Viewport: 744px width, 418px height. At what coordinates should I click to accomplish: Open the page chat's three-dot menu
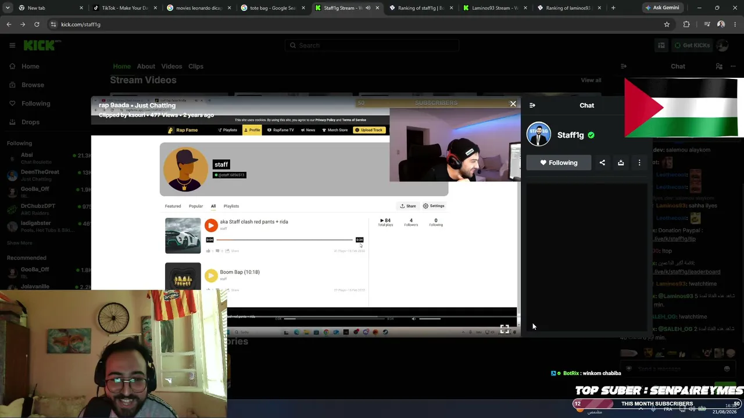(x=733, y=66)
